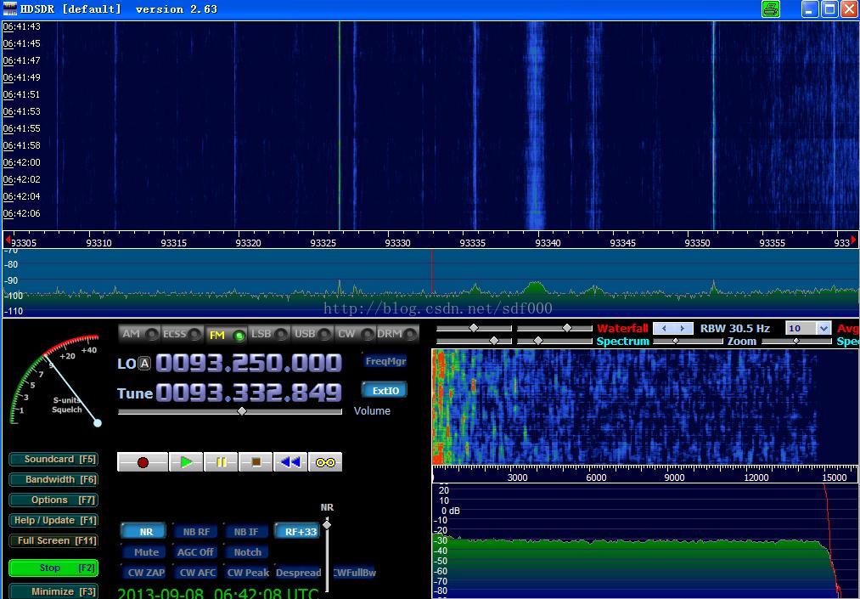Toggle the yellow loop playback button

(x=325, y=462)
